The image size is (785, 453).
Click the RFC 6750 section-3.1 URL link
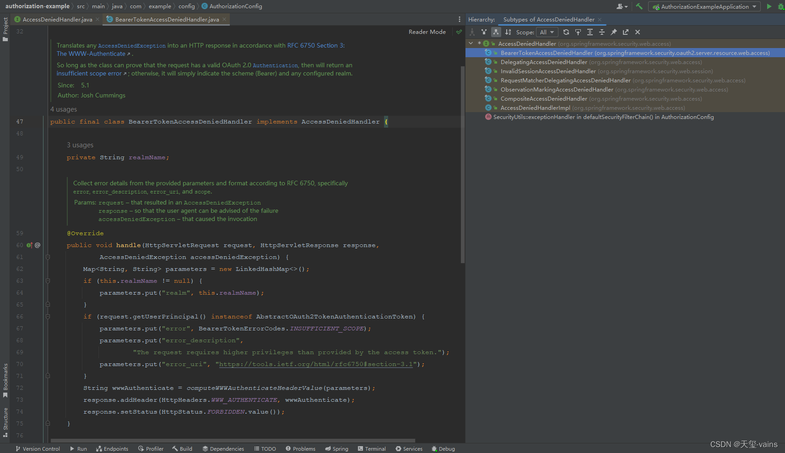[316, 364]
